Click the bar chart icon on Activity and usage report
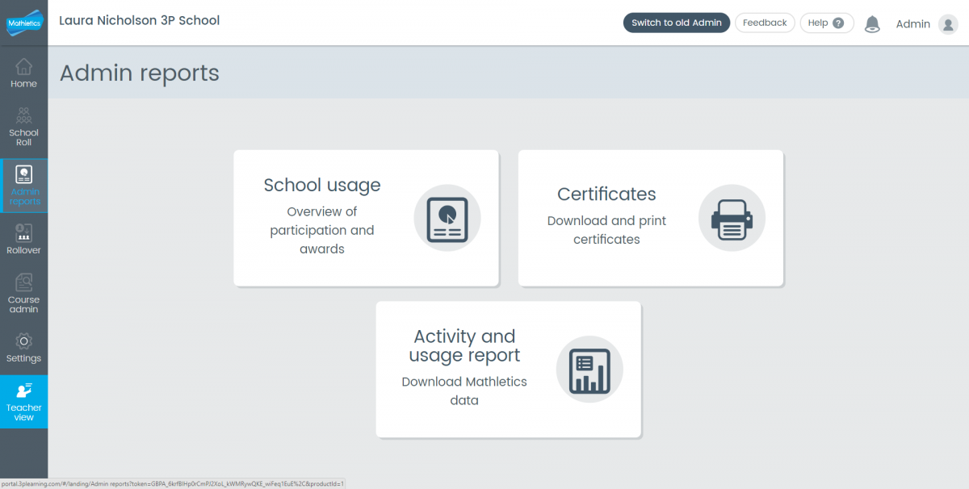 pos(589,370)
